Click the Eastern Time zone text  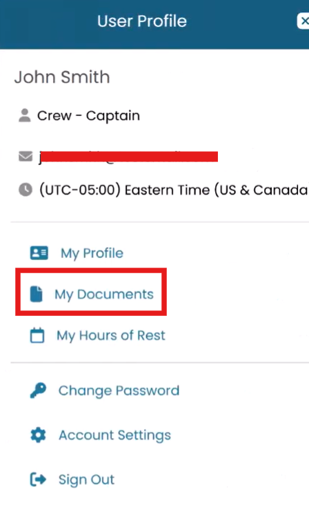point(173,190)
